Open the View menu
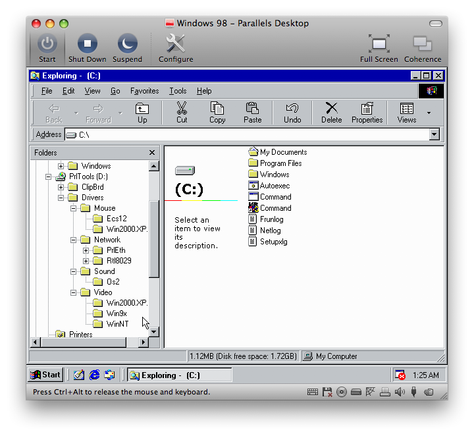 pyautogui.click(x=92, y=91)
